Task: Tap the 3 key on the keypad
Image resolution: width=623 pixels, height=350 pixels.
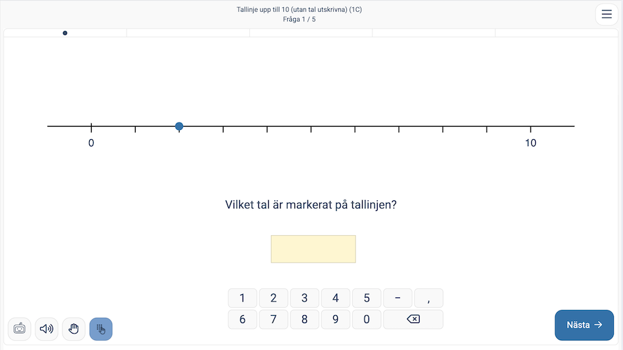Action: pyautogui.click(x=304, y=298)
